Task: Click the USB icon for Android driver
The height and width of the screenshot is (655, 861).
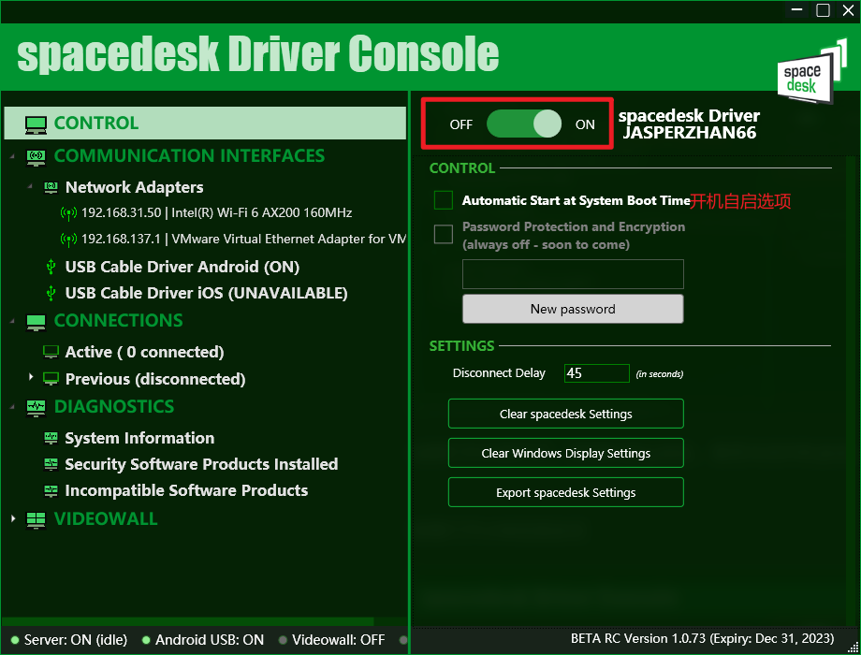Action: [51, 267]
